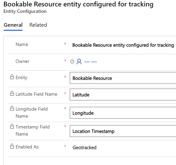Image resolution: width=176 pixels, height=165 pixels.
Task: Click the lock icon beside Timestamp Field Name
Action: pyautogui.click(x=12, y=126)
